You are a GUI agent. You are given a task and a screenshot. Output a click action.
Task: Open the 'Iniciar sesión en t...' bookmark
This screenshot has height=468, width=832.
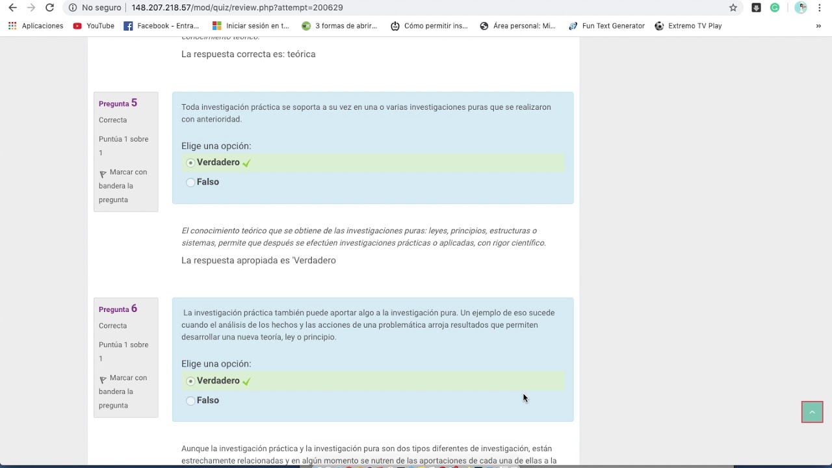click(x=251, y=26)
